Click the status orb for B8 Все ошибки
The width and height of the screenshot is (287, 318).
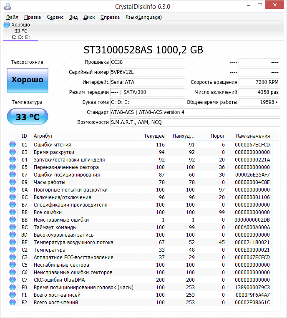[13, 212]
